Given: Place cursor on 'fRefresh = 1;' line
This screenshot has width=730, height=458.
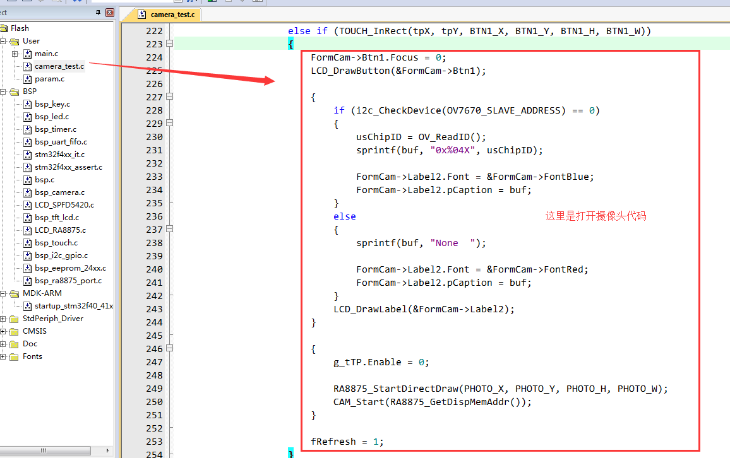Looking at the screenshot, I should [347, 442].
